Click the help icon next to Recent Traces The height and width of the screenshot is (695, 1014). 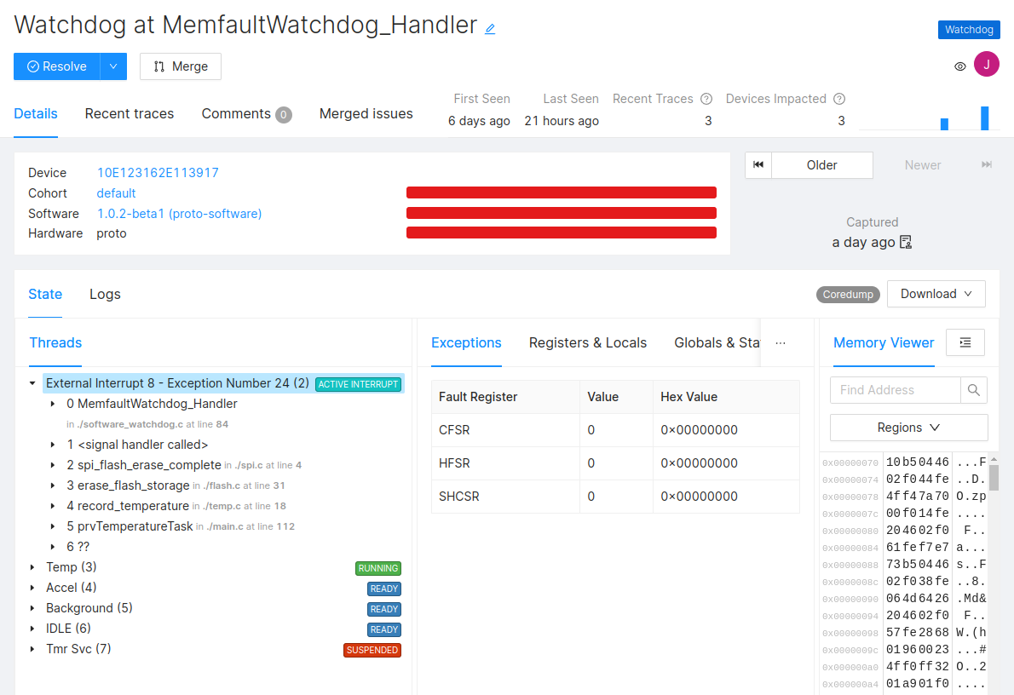pos(706,99)
